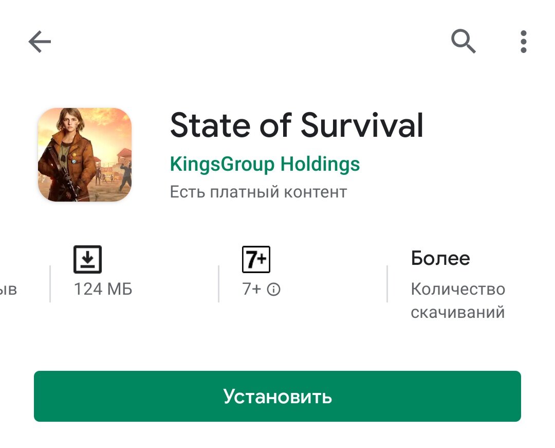Viewport: 555px width, 448px height.
Task: Open the KingsGroup Holdings developer page
Action: (x=265, y=164)
